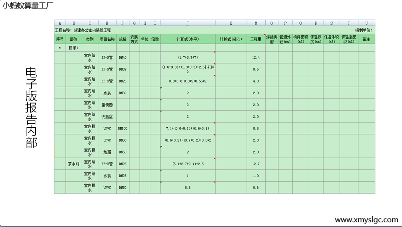Click the 编制单位 label
The image size is (402, 227).
coord(363,30)
